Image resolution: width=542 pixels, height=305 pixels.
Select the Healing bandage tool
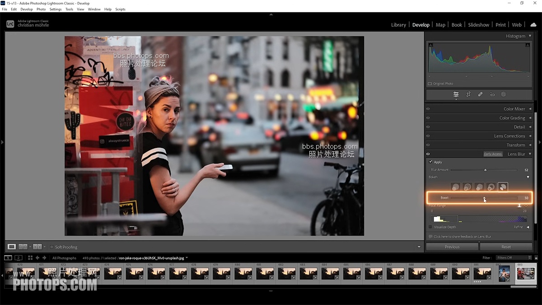(480, 94)
